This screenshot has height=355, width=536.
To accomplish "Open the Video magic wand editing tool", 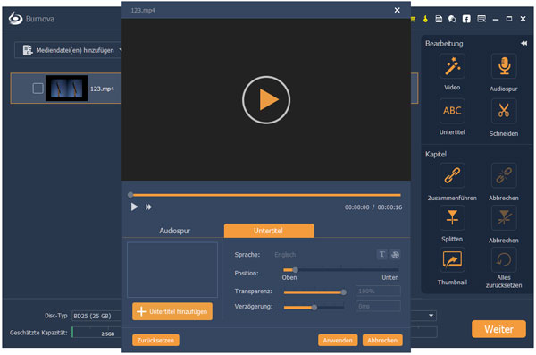I will (452, 66).
